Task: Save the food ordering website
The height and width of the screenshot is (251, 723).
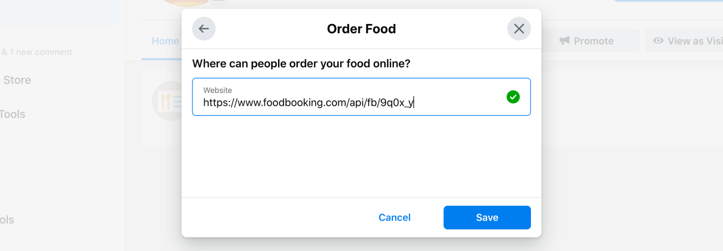Action: [x=487, y=217]
